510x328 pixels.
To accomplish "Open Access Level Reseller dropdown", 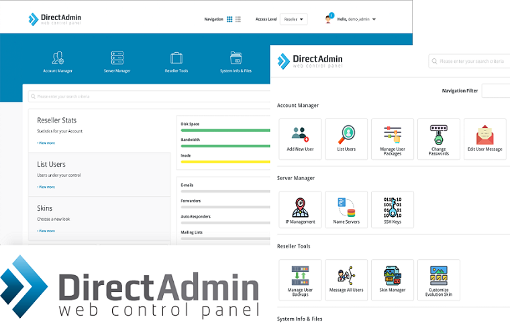I will [x=293, y=19].
